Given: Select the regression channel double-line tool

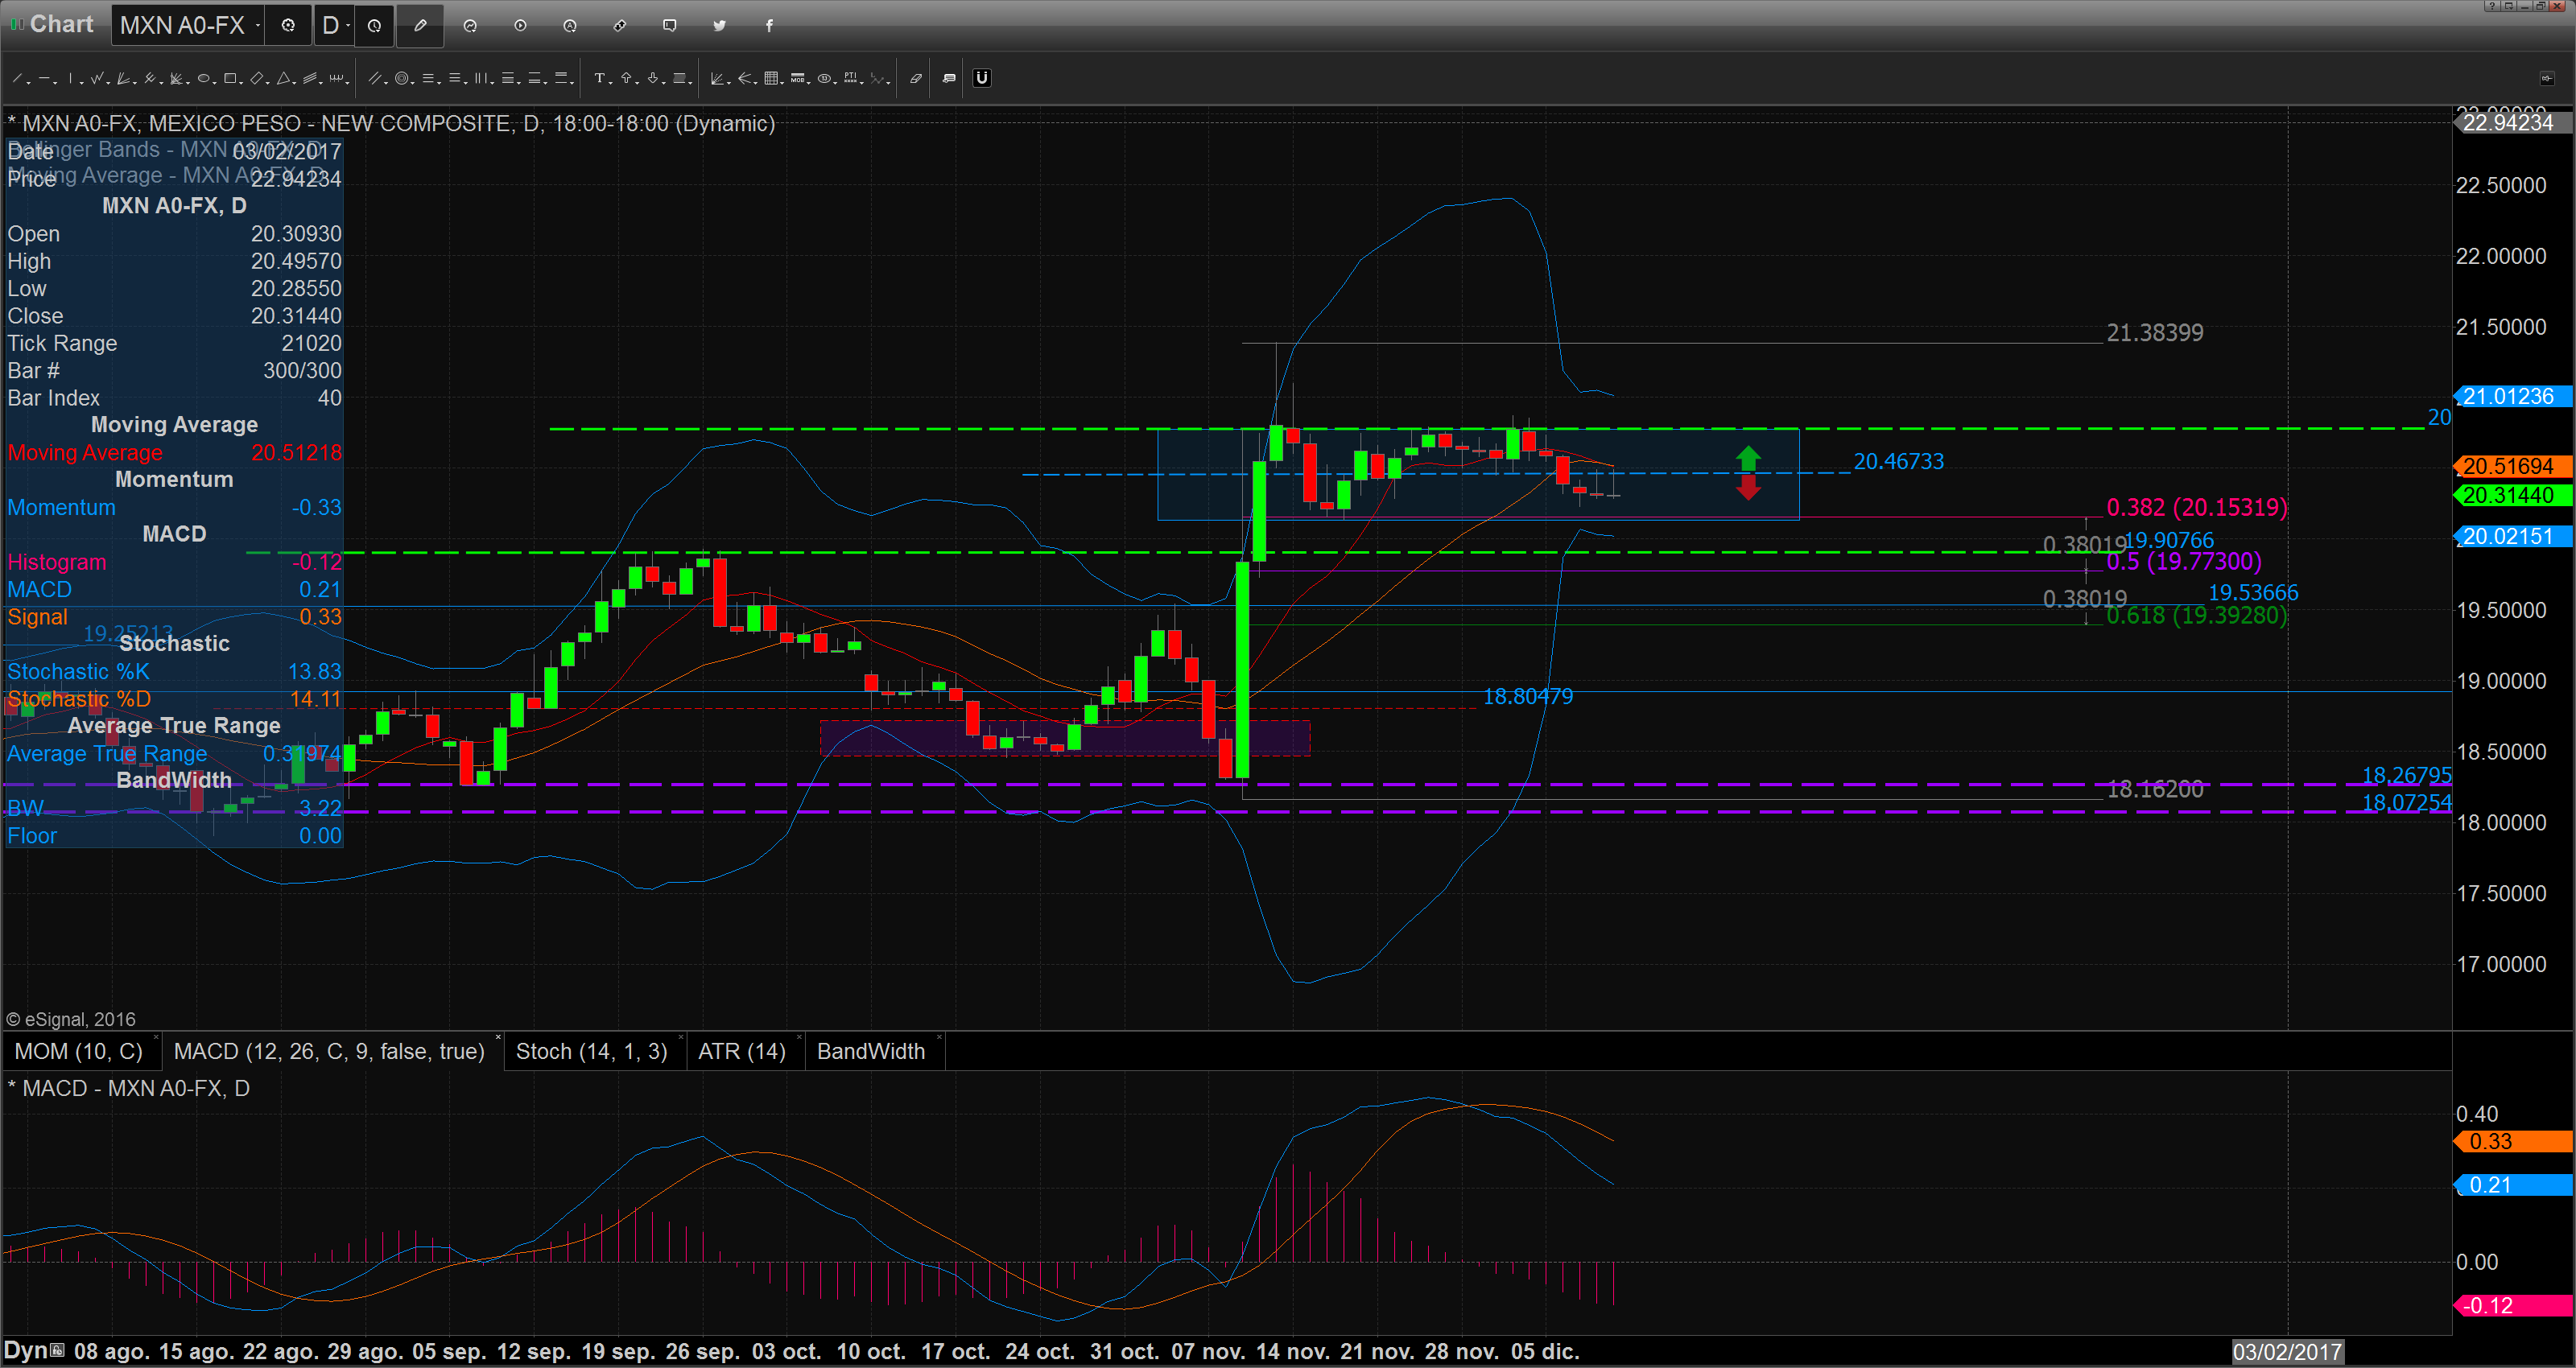Looking at the screenshot, I should pyautogui.click(x=375, y=78).
